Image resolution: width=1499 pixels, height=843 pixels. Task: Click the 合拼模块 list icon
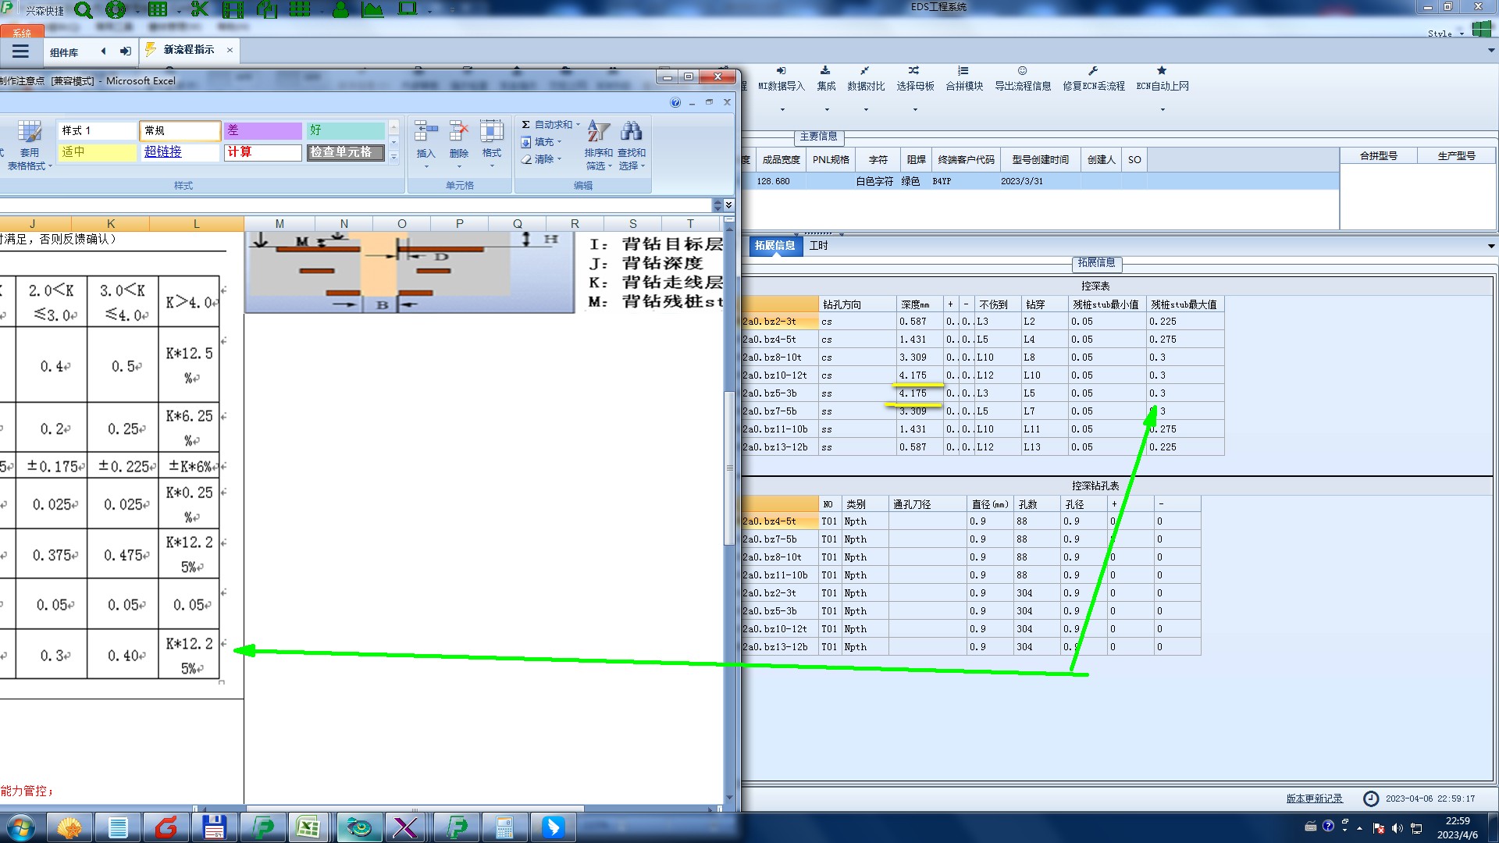pos(963,71)
